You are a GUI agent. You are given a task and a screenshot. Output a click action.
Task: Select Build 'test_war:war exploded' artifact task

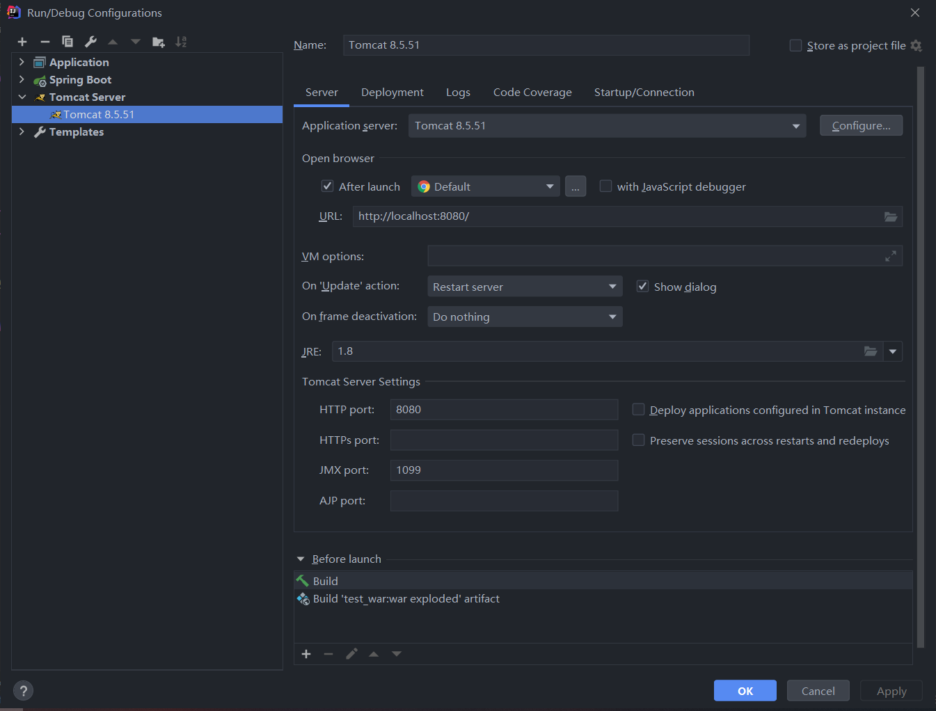coord(603,599)
